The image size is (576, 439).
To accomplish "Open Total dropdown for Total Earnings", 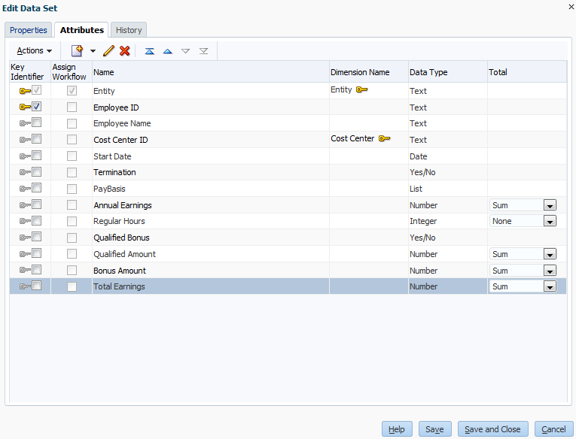I will coord(550,287).
